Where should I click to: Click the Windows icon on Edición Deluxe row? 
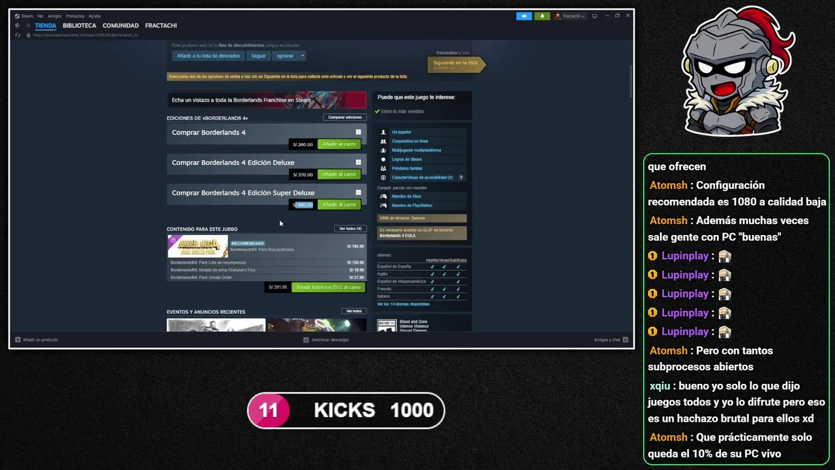(x=358, y=163)
